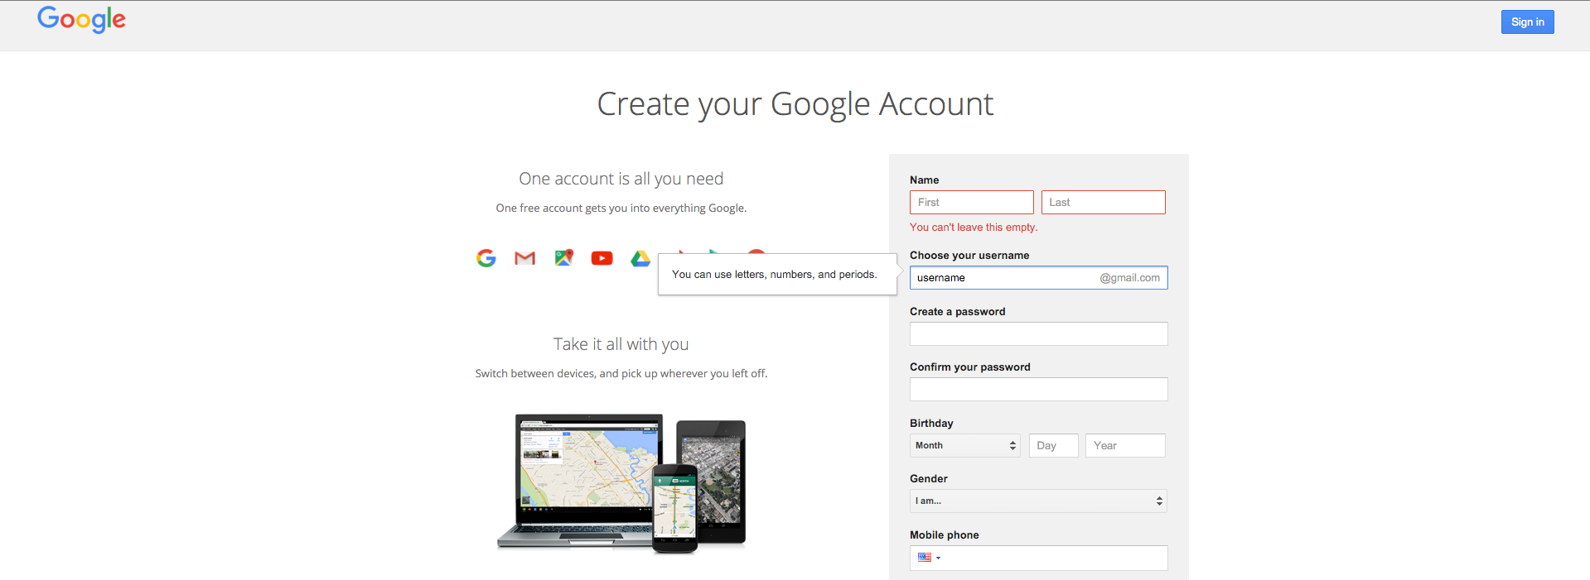Click the birthday Day field
Image resolution: width=1590 pixels, height=580 pixels.
tap(1053, 446)
